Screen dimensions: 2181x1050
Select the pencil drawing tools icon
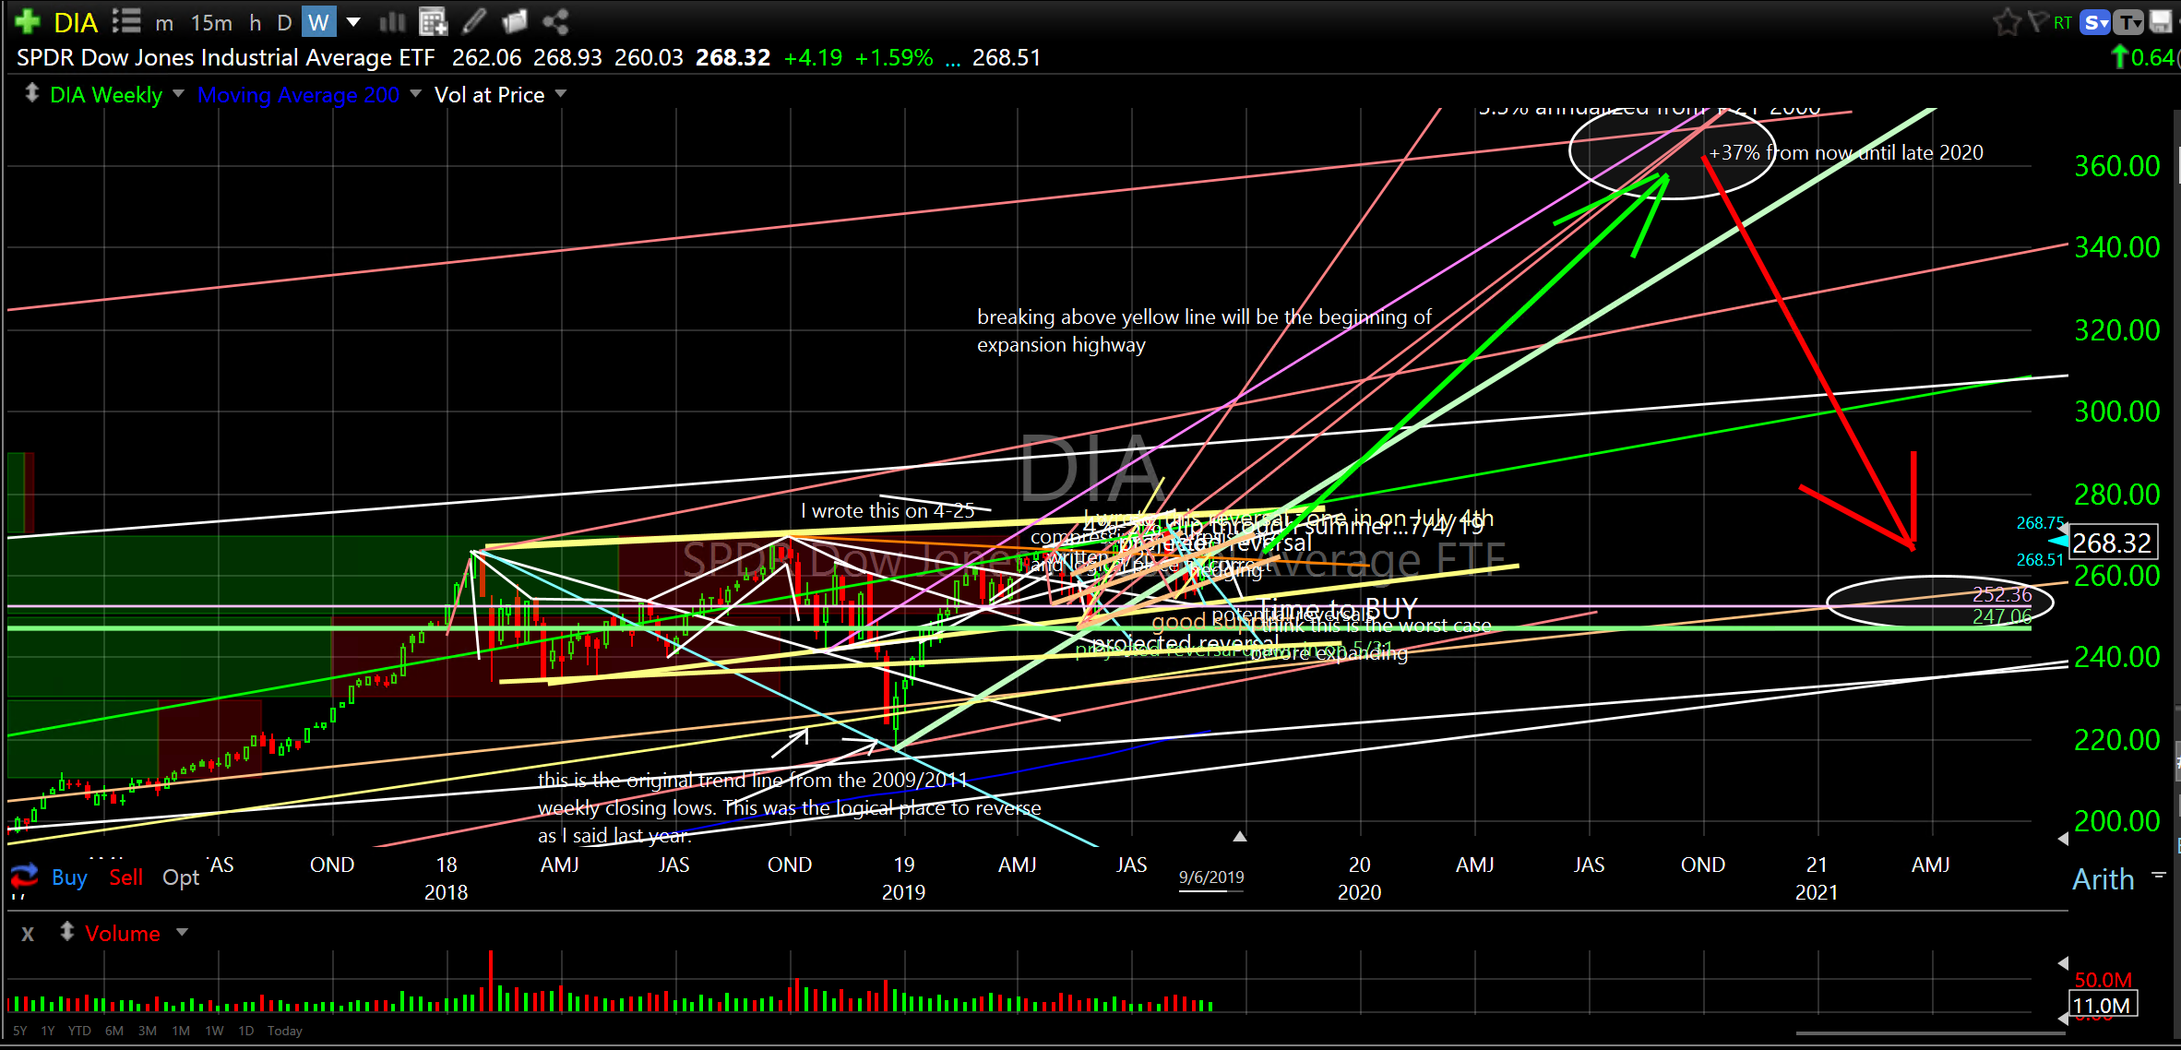[x=474, y=21]
